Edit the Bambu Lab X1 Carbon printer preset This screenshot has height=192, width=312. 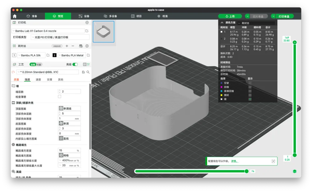click(x=87, y=31)
